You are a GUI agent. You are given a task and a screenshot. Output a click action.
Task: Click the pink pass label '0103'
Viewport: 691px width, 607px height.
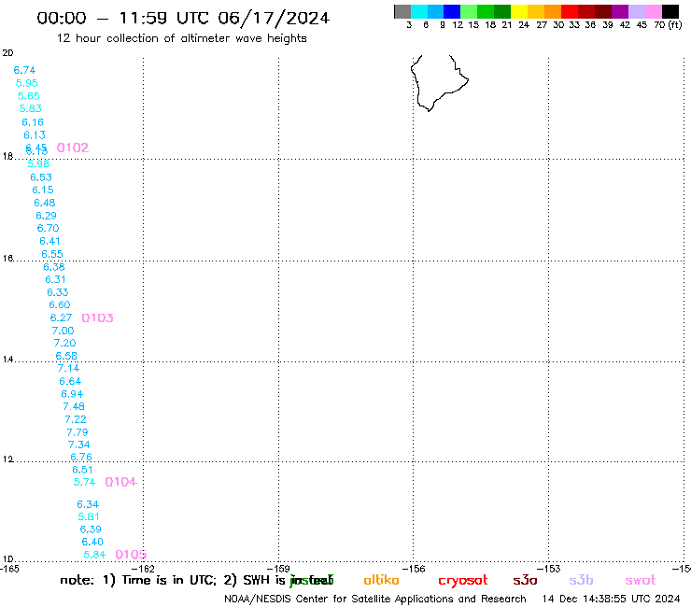pyautogui.click(x=97, y=318)
